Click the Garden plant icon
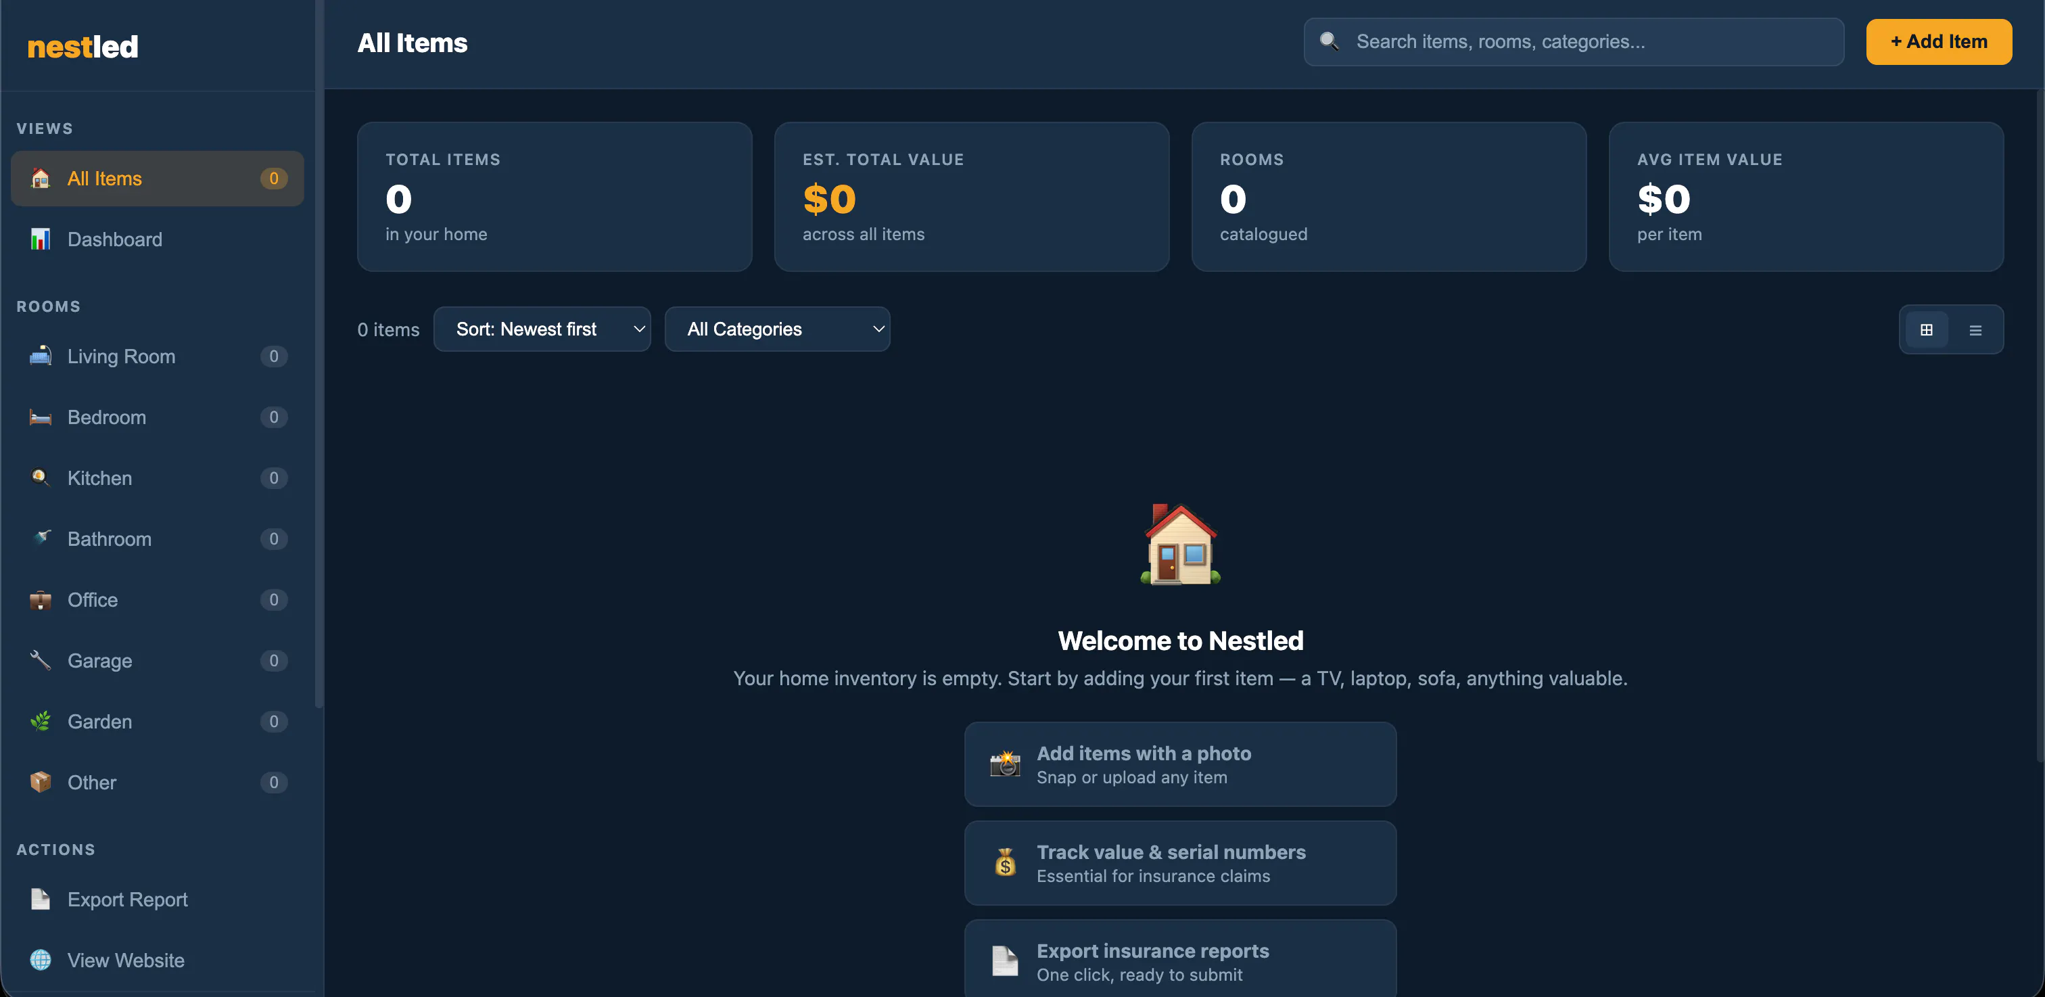2045x997 pixels. point(41,722)
